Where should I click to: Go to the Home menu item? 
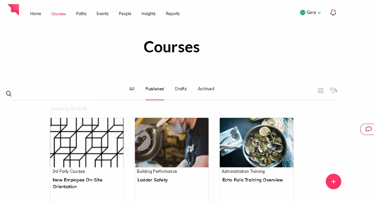tap(36, 13)
